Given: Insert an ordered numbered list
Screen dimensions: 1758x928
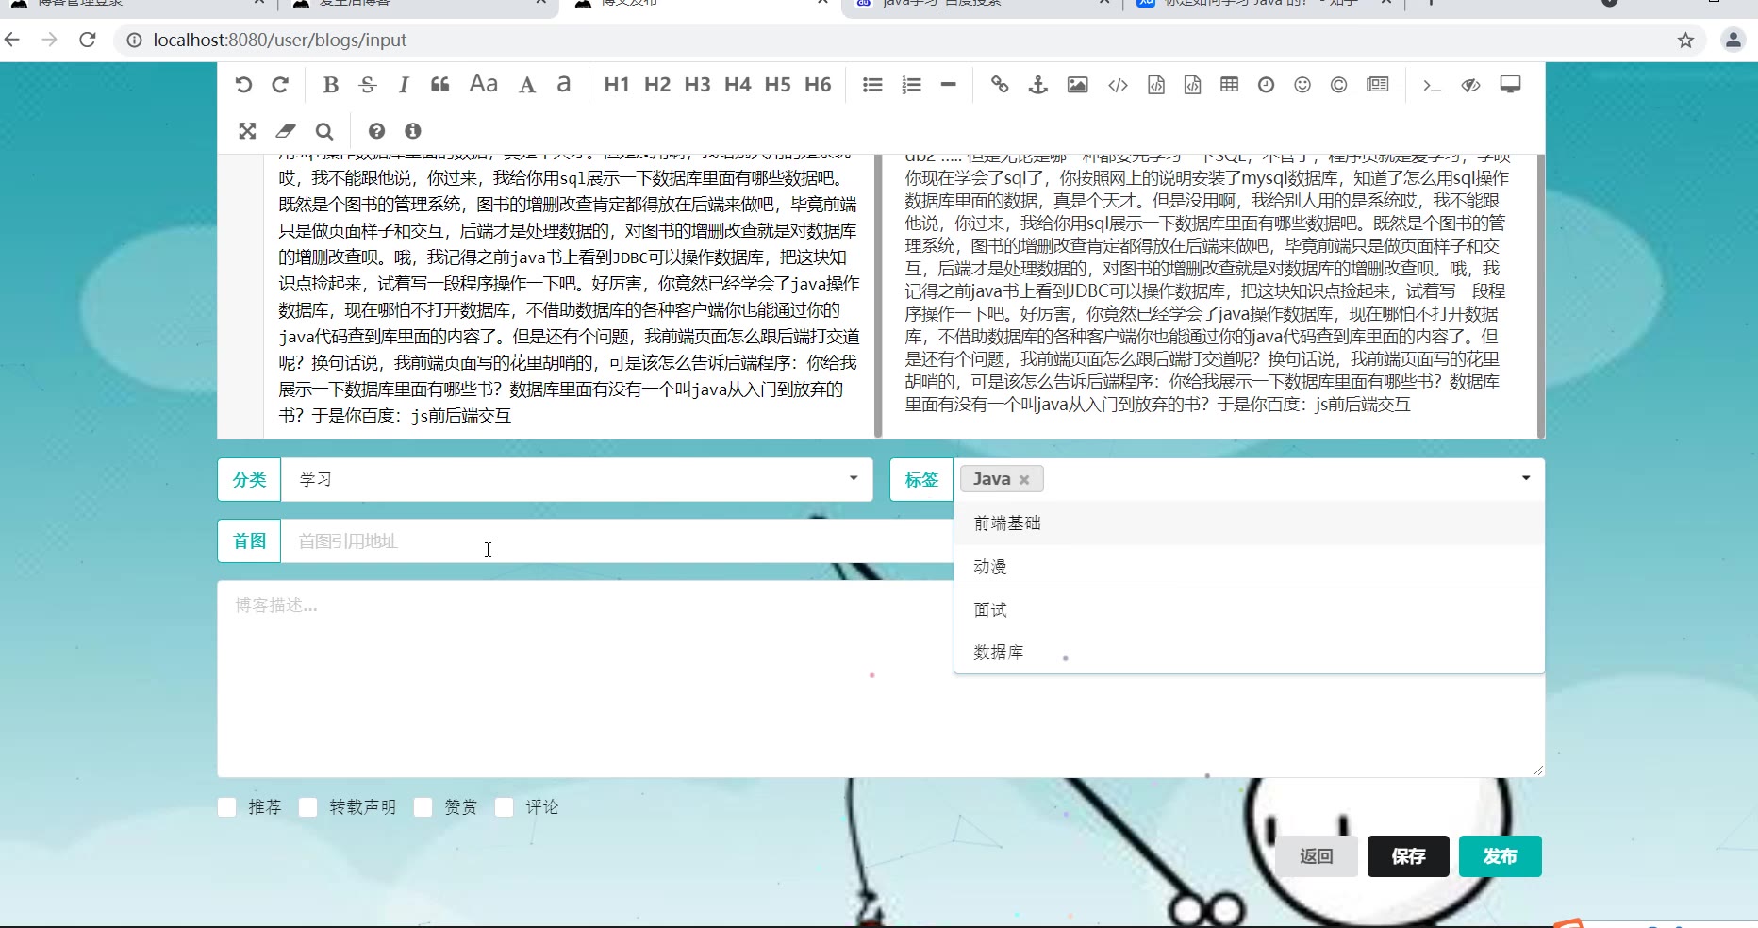Looking at the screenshot, I should [x=911, y=85].
